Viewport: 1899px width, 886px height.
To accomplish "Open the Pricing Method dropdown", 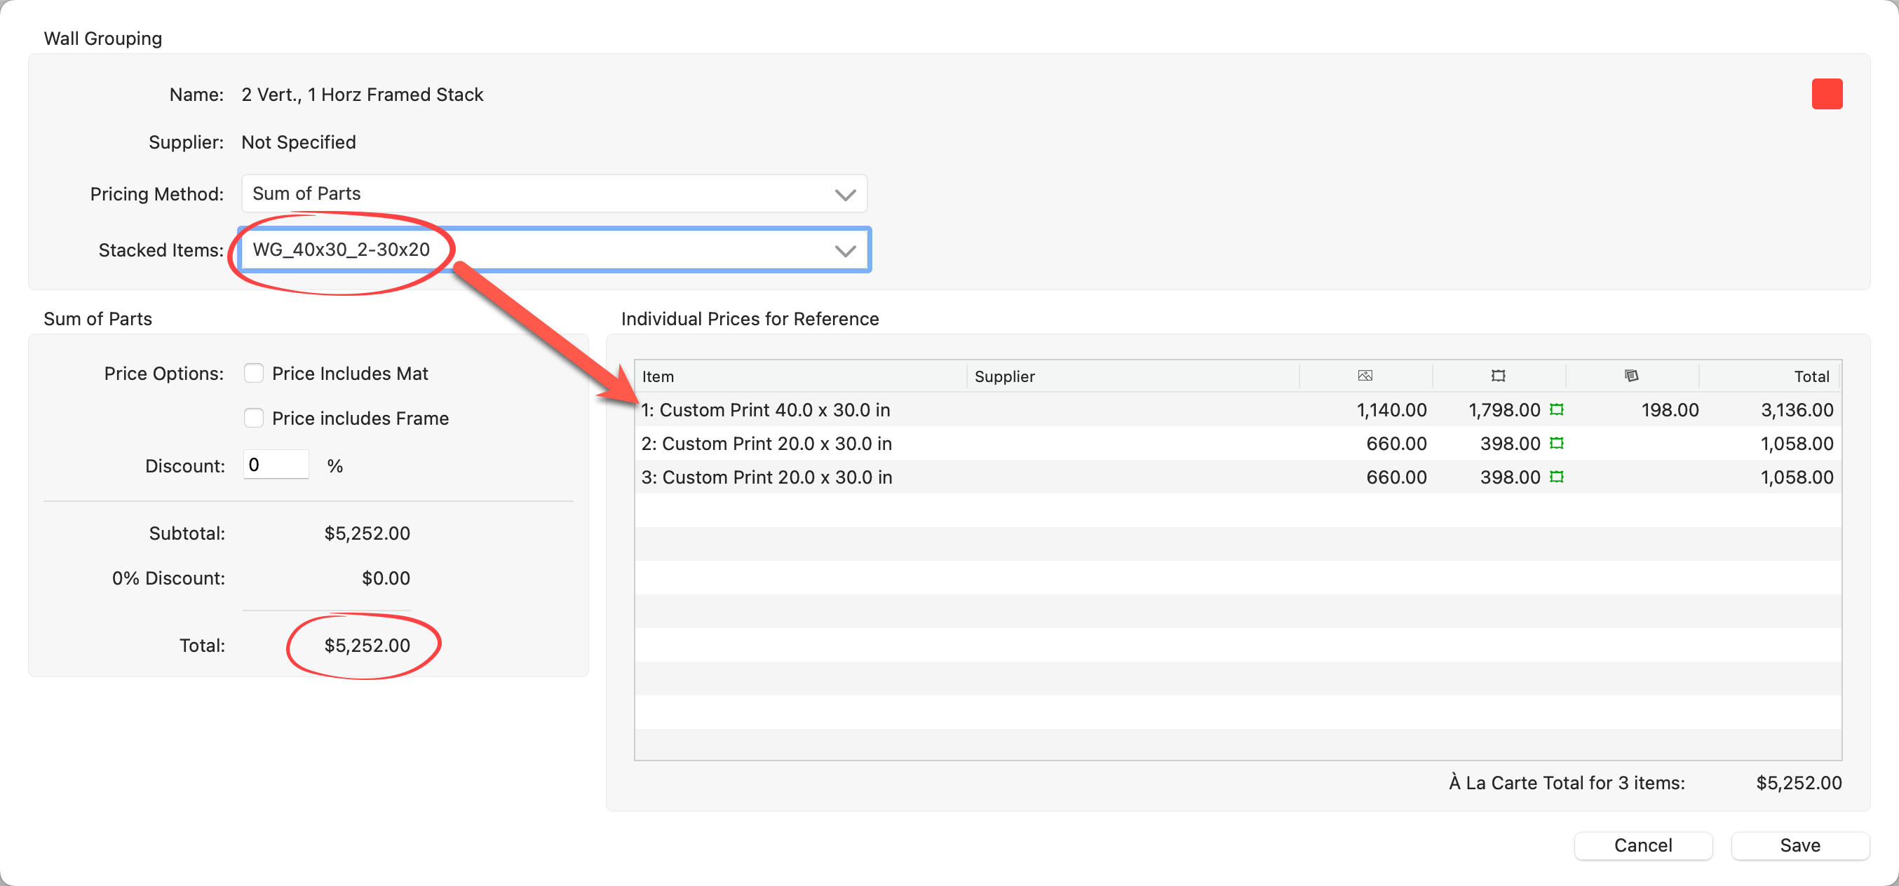I will tap(553, 194).
